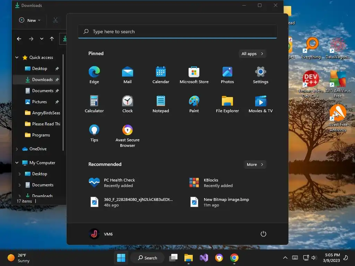Switch to File Explorer on taskbar
The image size is (355, 266).
pyautogui.click(x=188, y=258)
